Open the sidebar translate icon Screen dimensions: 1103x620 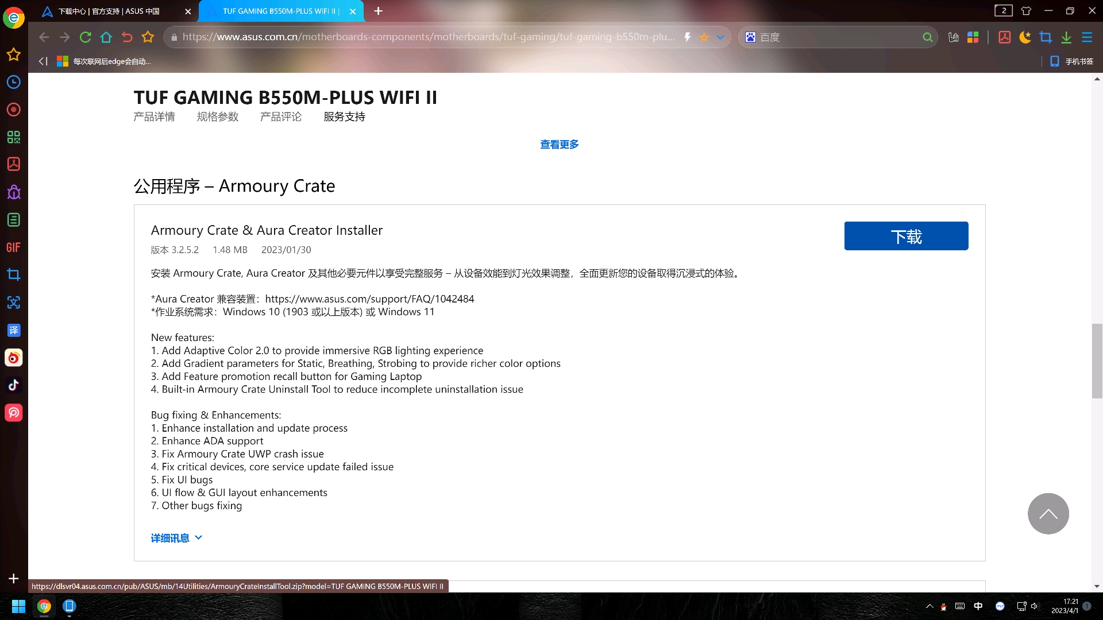coord(13,330)
